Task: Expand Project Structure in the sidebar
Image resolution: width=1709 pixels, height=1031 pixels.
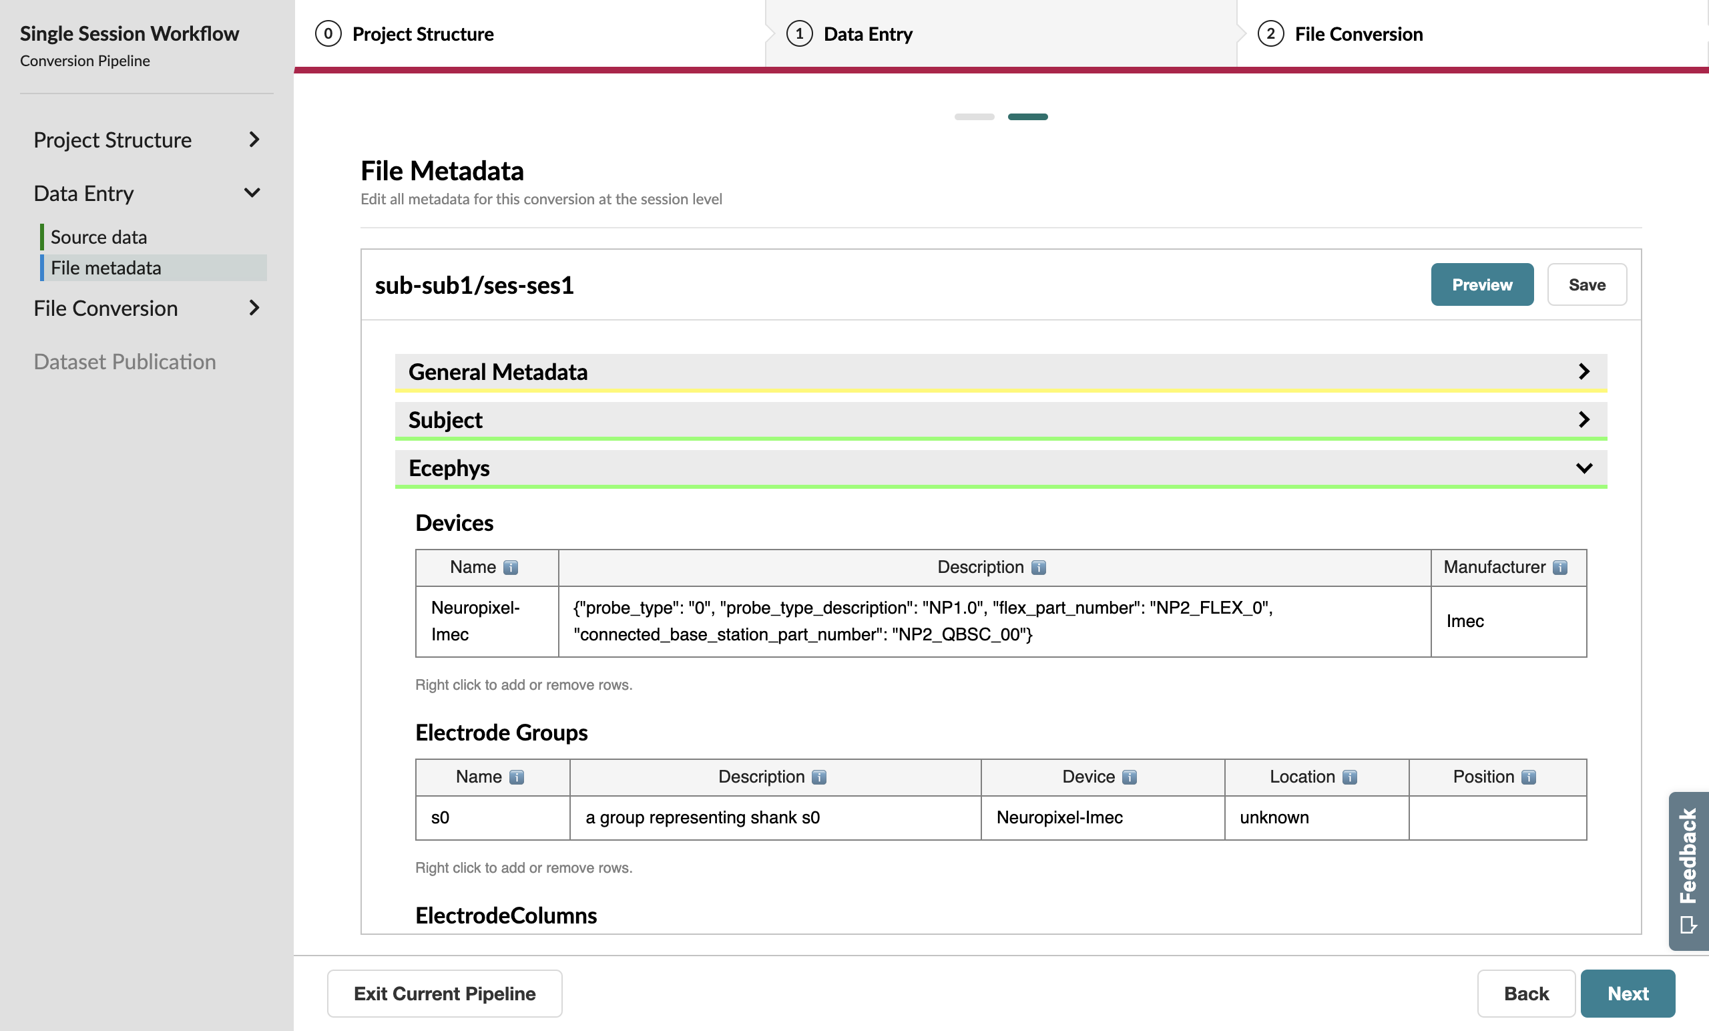Action: [x=146, y=140]
